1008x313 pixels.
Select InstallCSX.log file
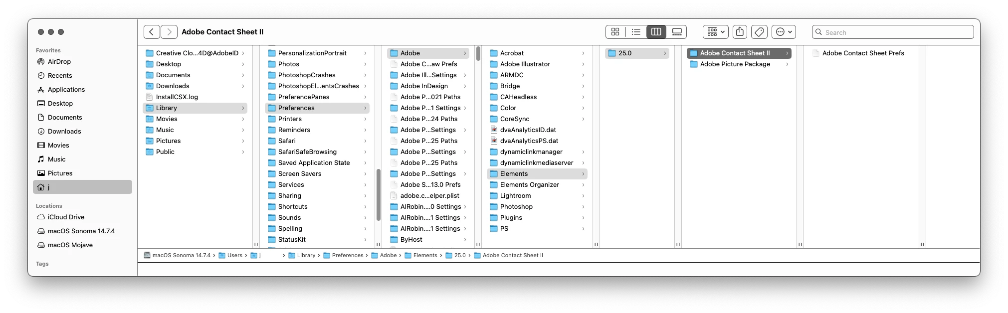tap(195, 97)
